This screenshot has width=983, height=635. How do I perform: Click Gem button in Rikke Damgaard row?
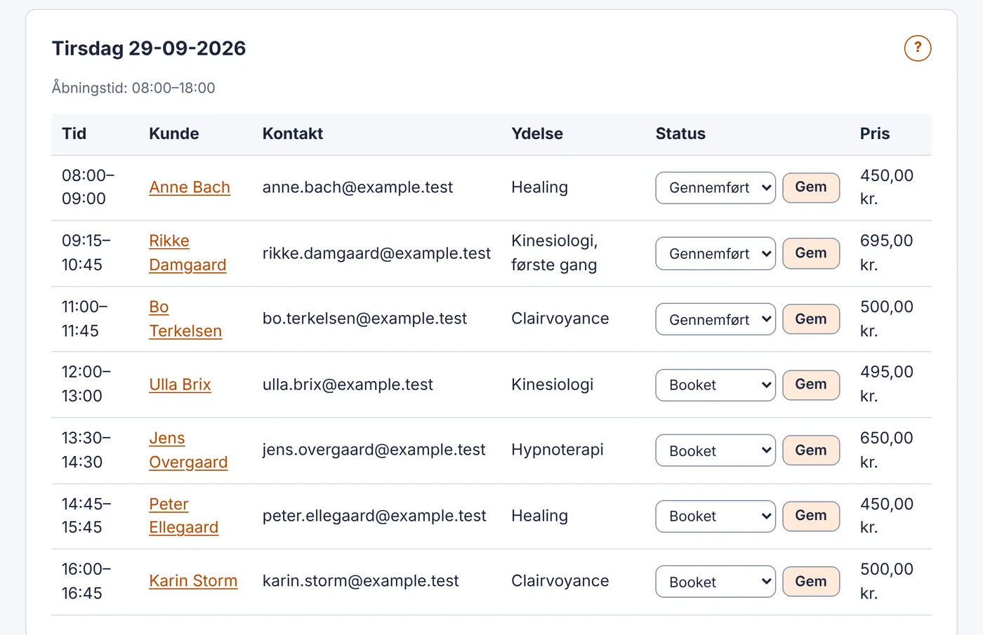pyautogui.click(x=811, y=253)
